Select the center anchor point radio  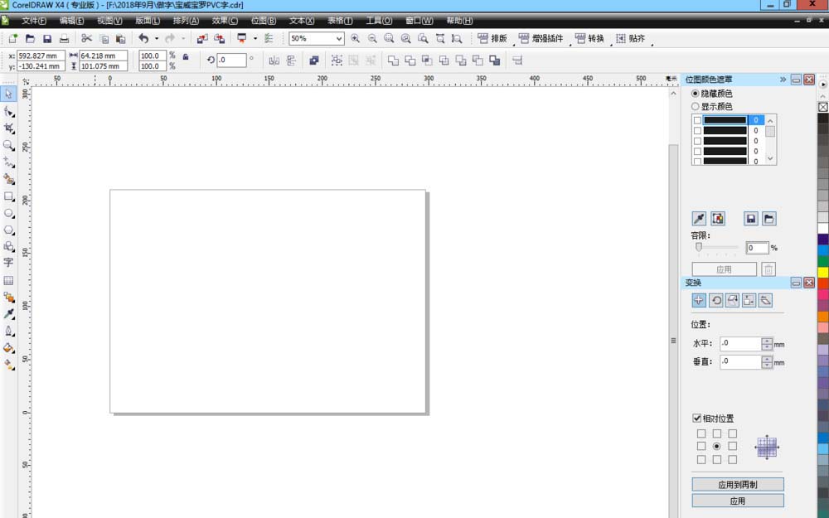(x=717, y=447)
